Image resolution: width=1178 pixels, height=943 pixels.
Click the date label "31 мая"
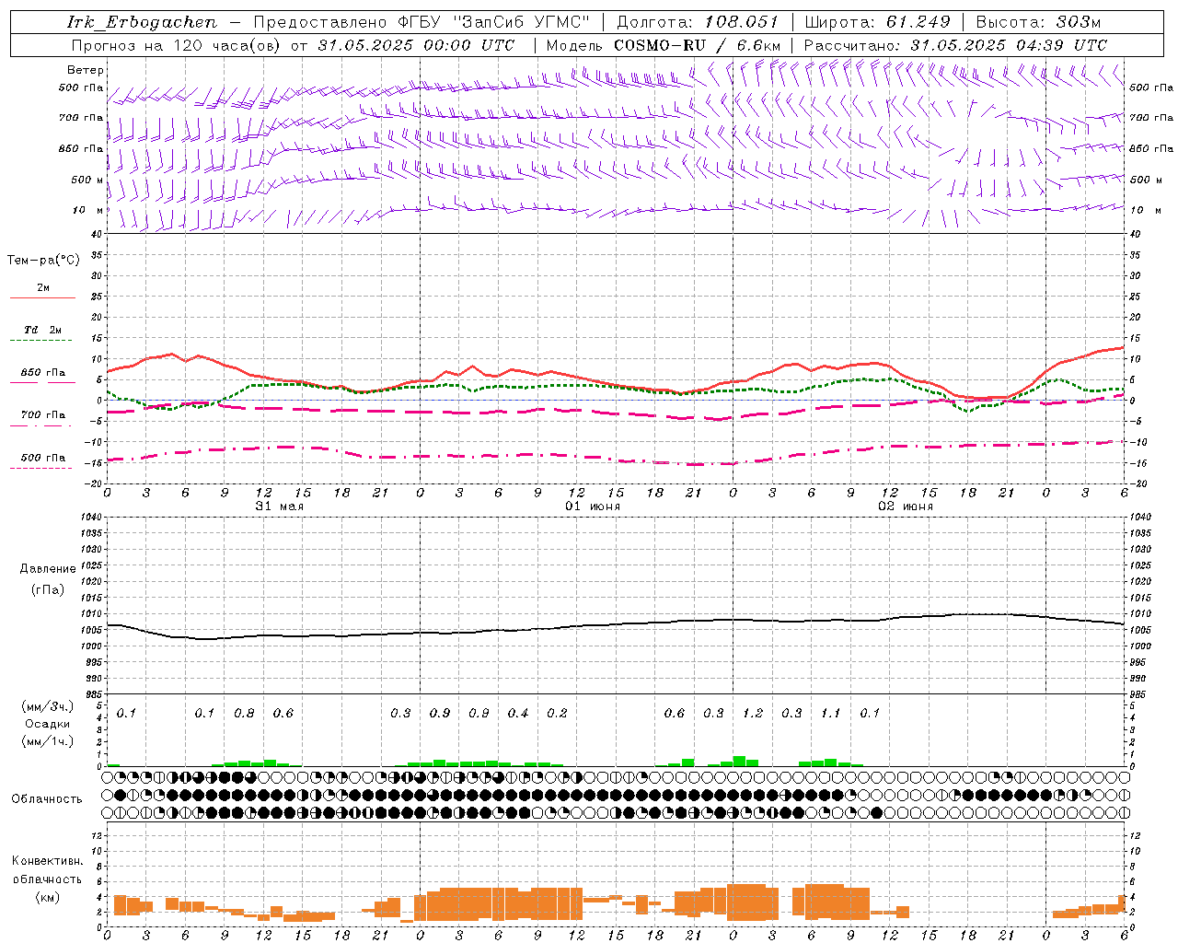click(279, 506)
